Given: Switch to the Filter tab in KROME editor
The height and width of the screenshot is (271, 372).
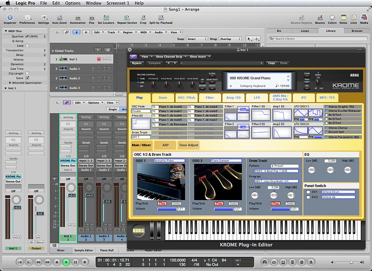Looking at the screenshot, I should tap(210, 98).
